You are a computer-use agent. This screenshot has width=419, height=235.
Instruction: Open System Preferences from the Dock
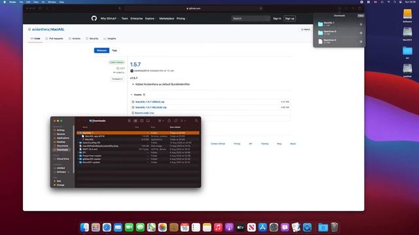(x=274, y=227)
